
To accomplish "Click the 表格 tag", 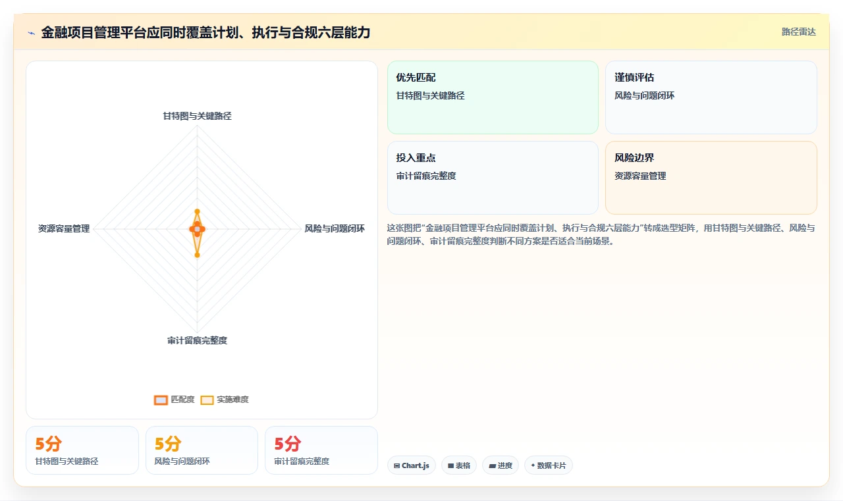I will [459, 465].
